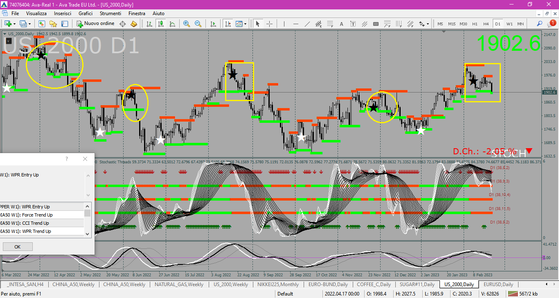
Task: Show the Market Watch window
Action: tap(42, 24)
